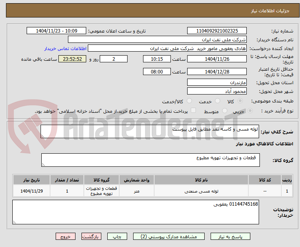
Task: Click the ردیف column header
Action: point(287,180)
